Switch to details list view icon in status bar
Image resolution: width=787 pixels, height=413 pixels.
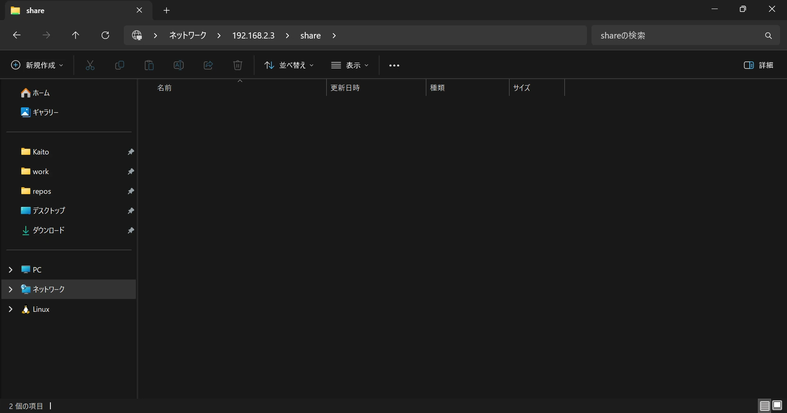click(x=765, y=406)
